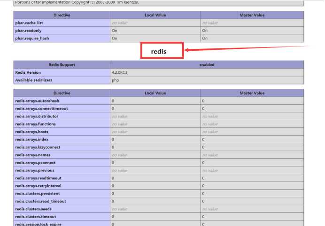This screenshot has height=226, width=325.
Task: Click the enabled header cell
Action: pyautogui.click(x=207, y=65)
